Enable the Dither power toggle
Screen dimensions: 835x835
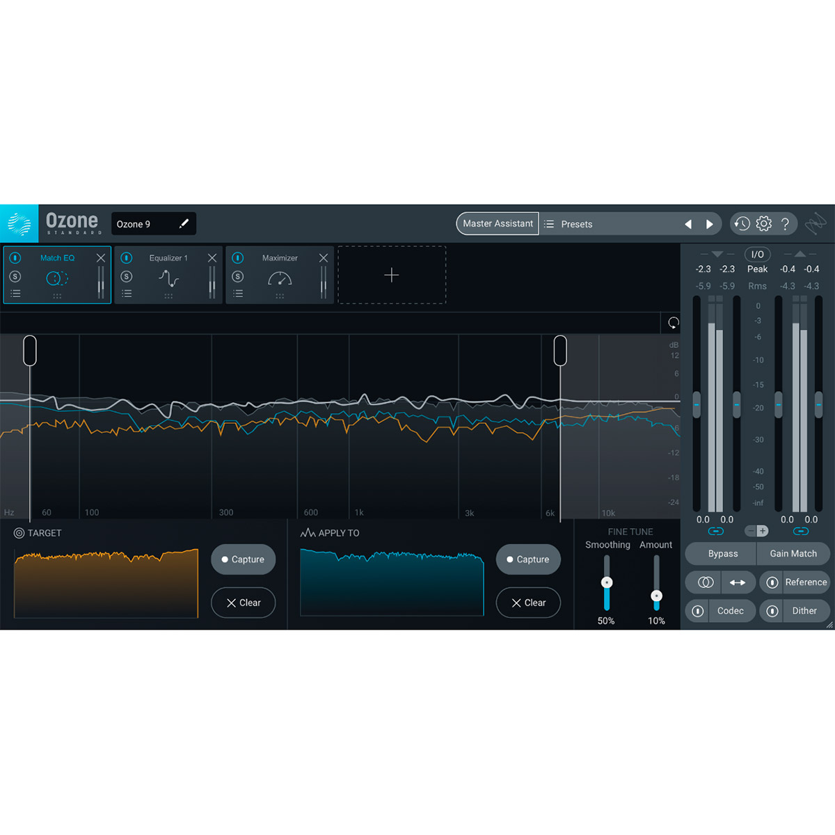772,610
